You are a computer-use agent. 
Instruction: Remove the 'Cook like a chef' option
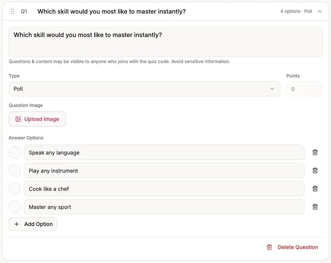[x=315, y=189]
